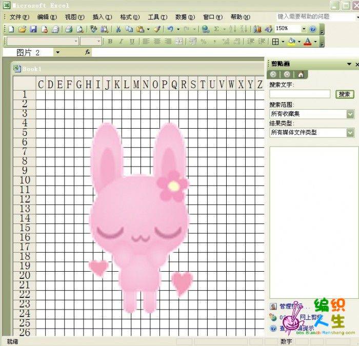Open the 剪贴画 task pane menu arrow
The image size is (359, 346).
pyautogui.click(x=349, y=64)
